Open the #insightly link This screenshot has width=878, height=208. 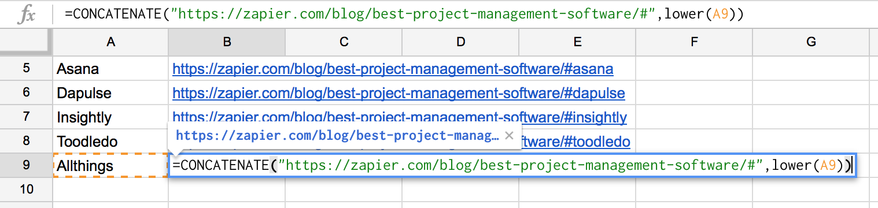click(x=400, y=118)
